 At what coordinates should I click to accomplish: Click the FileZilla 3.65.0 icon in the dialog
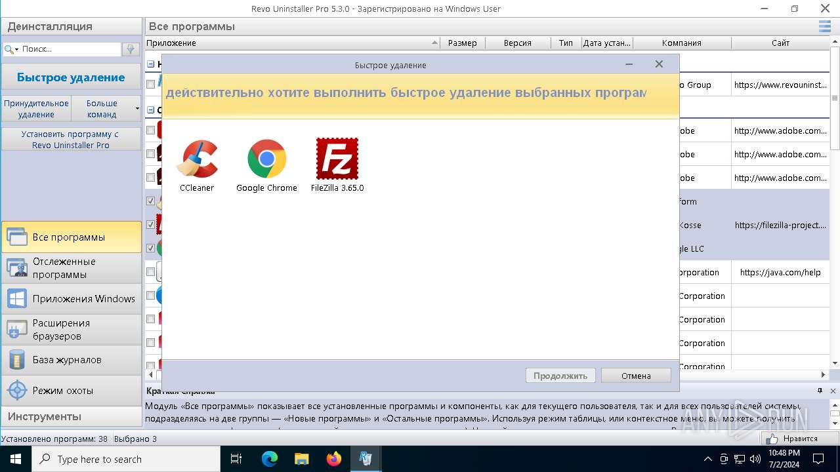337,159
